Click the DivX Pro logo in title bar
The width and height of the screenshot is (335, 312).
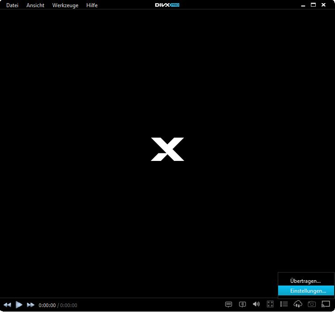point(167,5)
